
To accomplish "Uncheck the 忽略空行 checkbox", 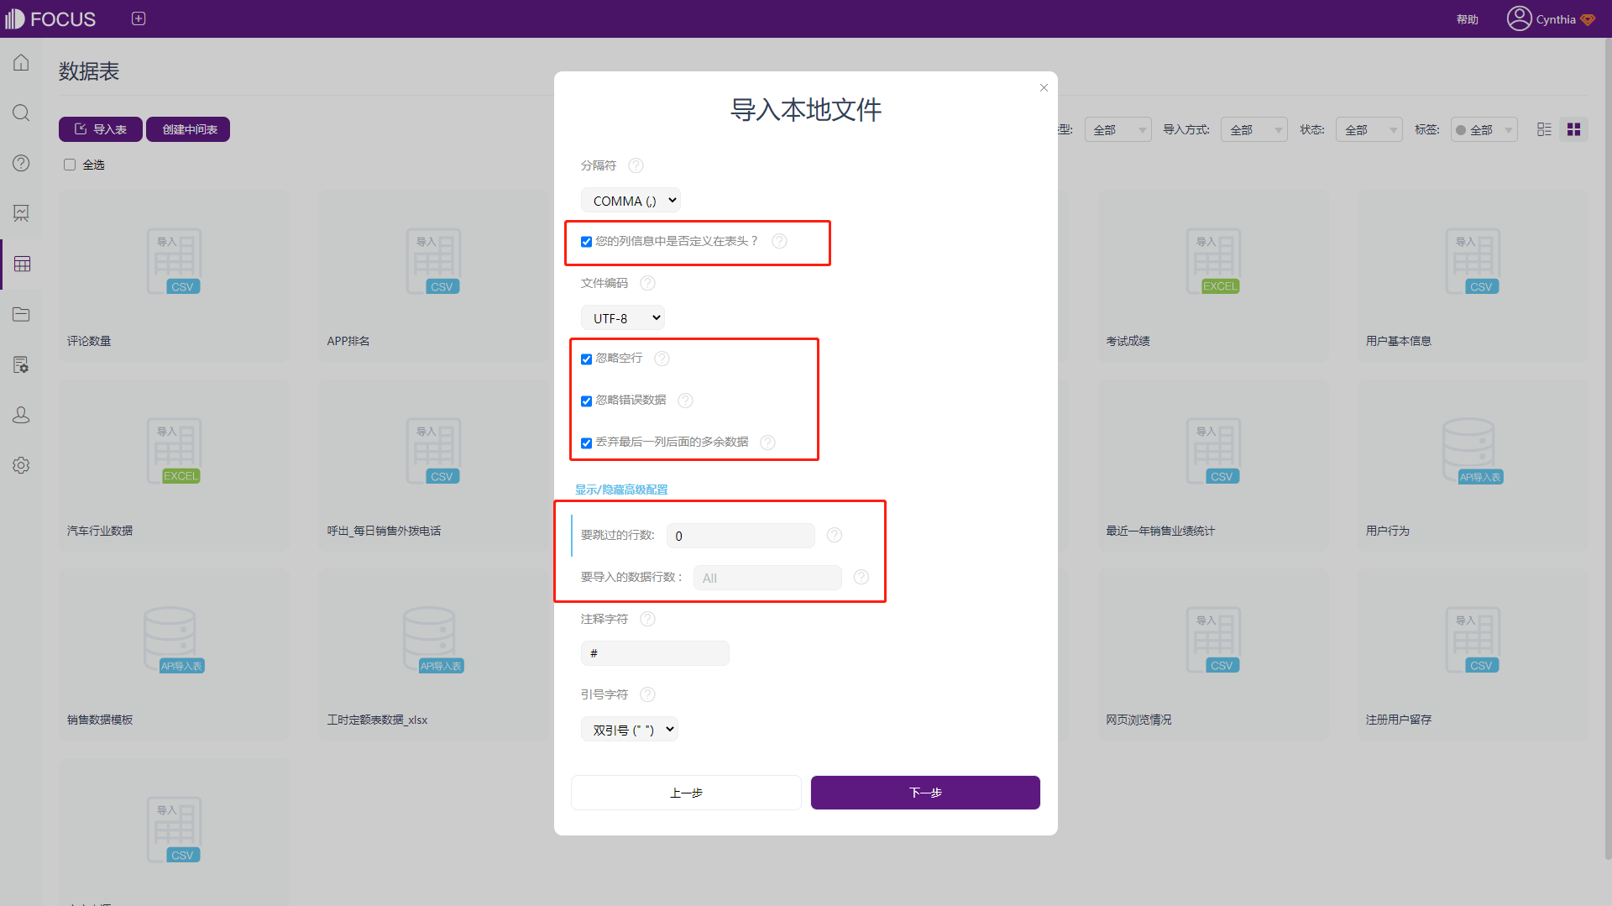I will 586,359.
